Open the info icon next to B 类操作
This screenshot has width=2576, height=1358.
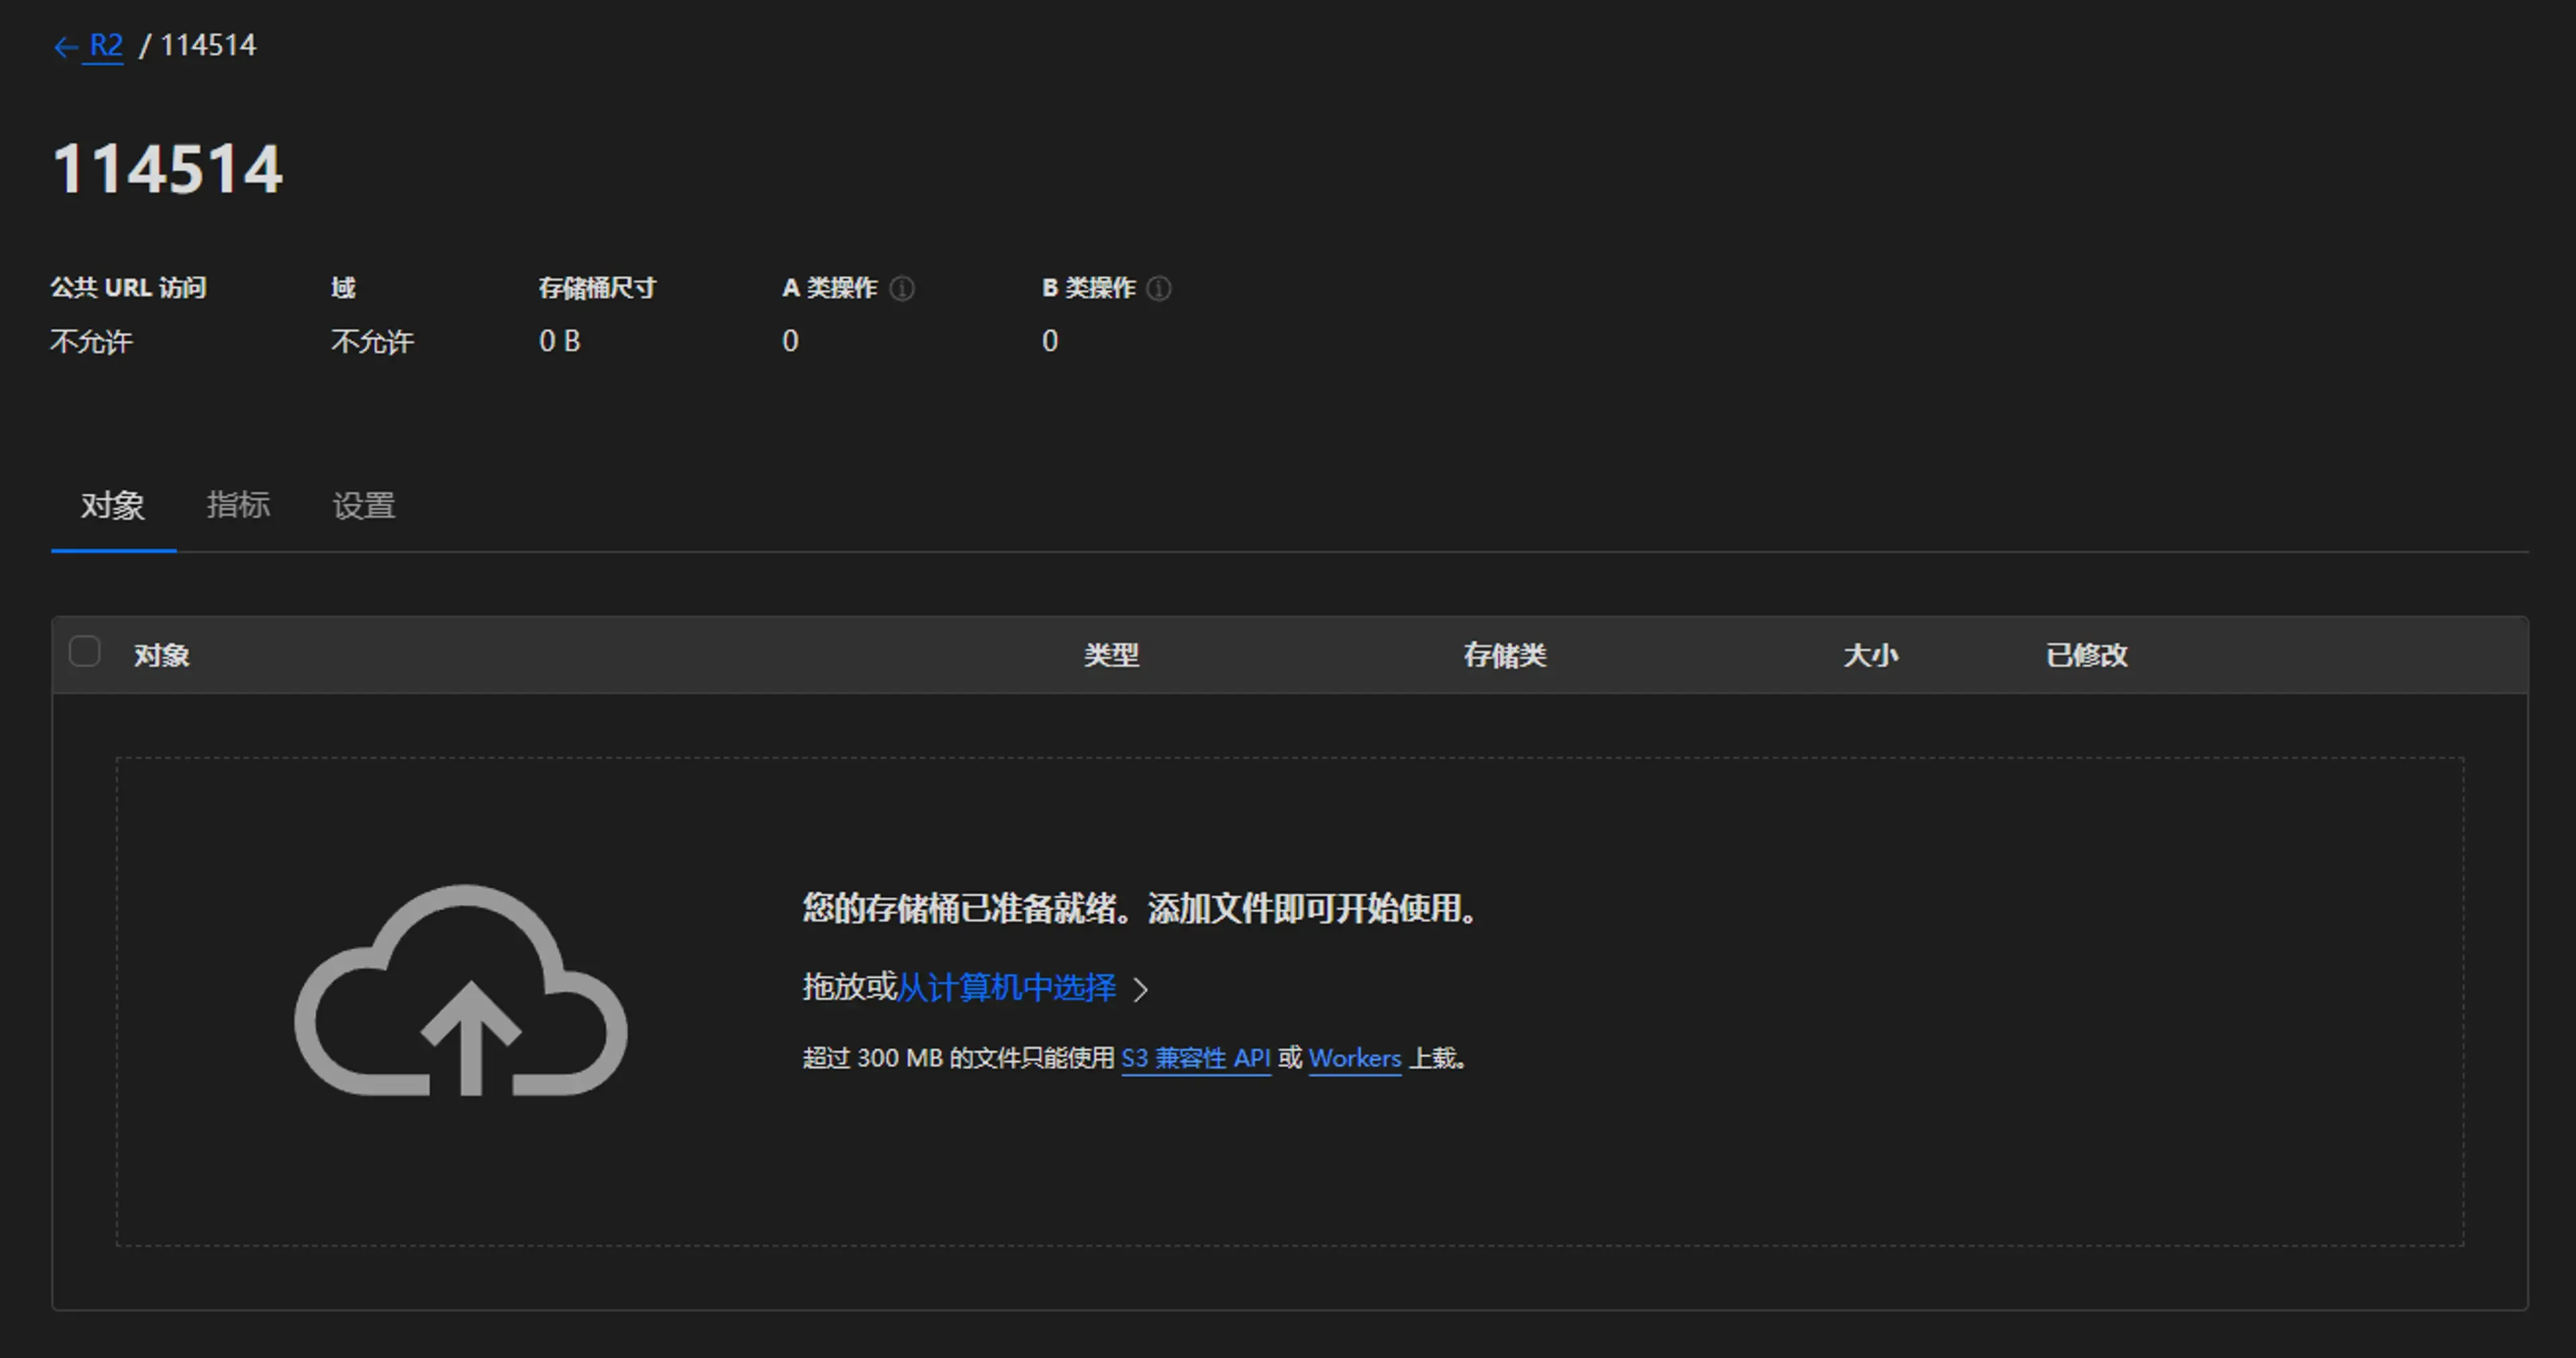pos(1159,289)
